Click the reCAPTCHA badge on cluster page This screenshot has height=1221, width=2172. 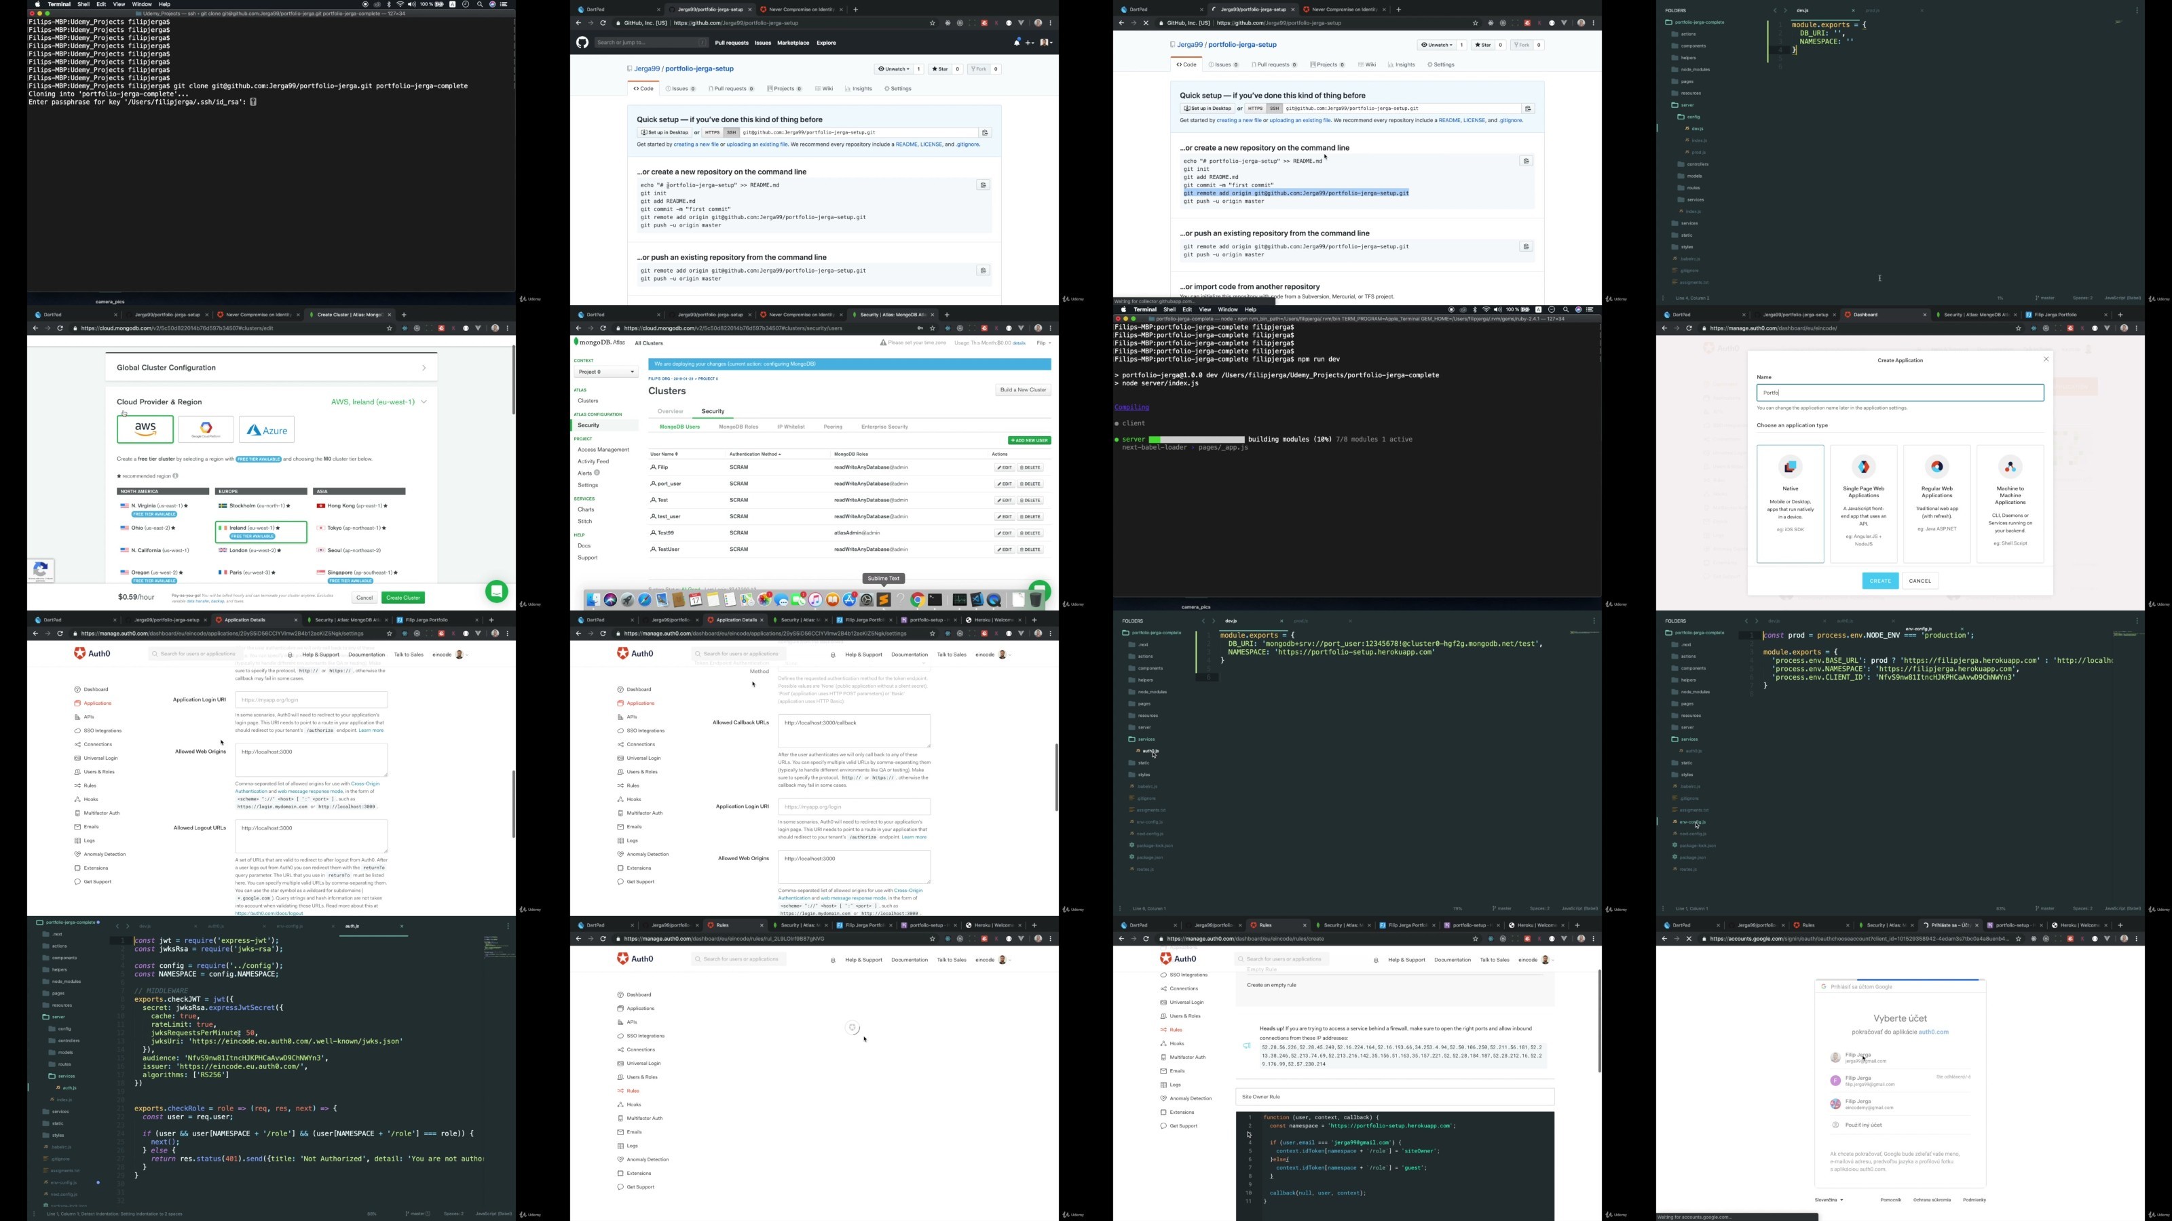[41, 570]
